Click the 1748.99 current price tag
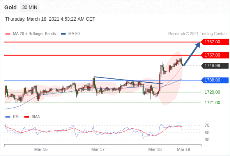The height and width of the screenshot is (156, 230). pyautogui.click(x=215, y=66)
